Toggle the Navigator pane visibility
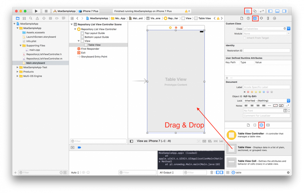The image size is (304, 193). tap(270, 11)
